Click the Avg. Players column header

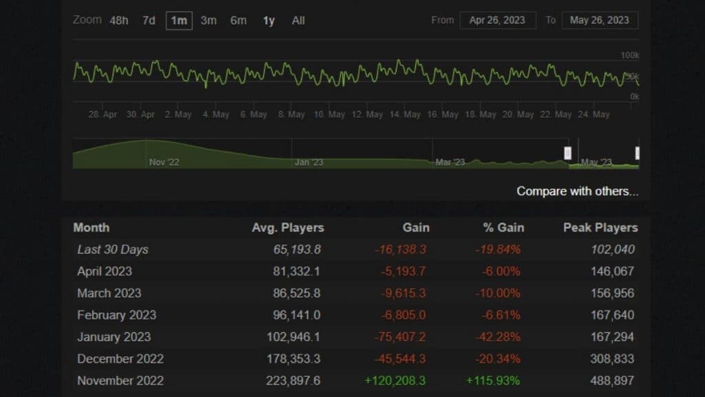(x=288, y=227)
